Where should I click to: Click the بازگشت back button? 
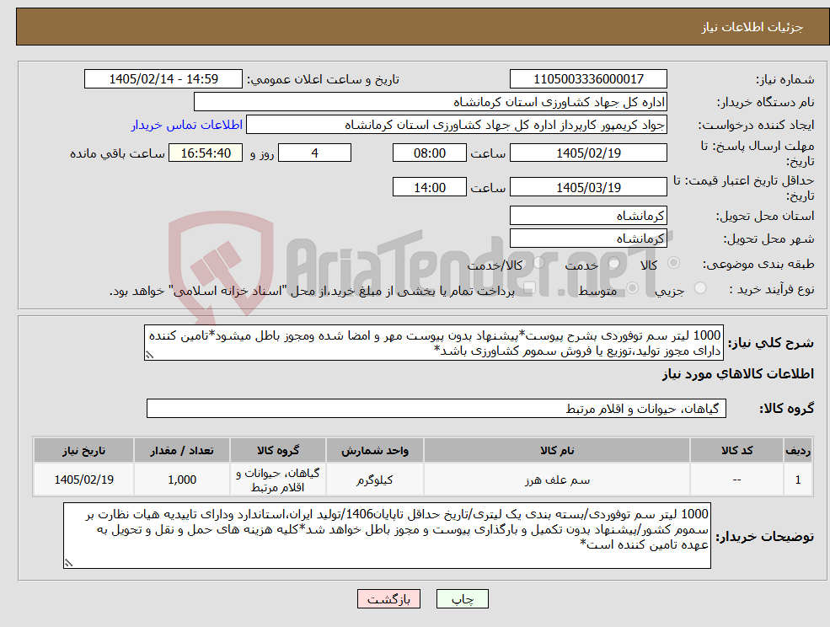click(x=388, y=599)
